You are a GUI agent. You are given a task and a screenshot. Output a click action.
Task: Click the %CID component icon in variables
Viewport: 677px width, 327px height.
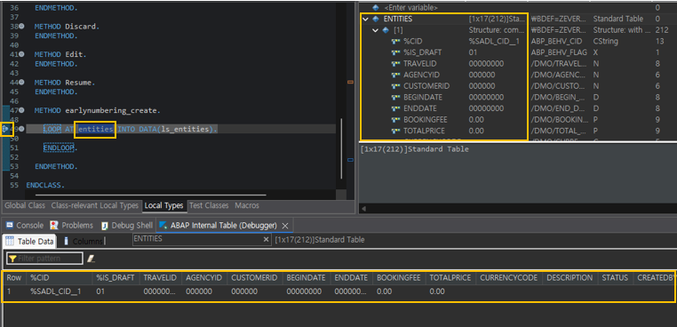[395, 42]
